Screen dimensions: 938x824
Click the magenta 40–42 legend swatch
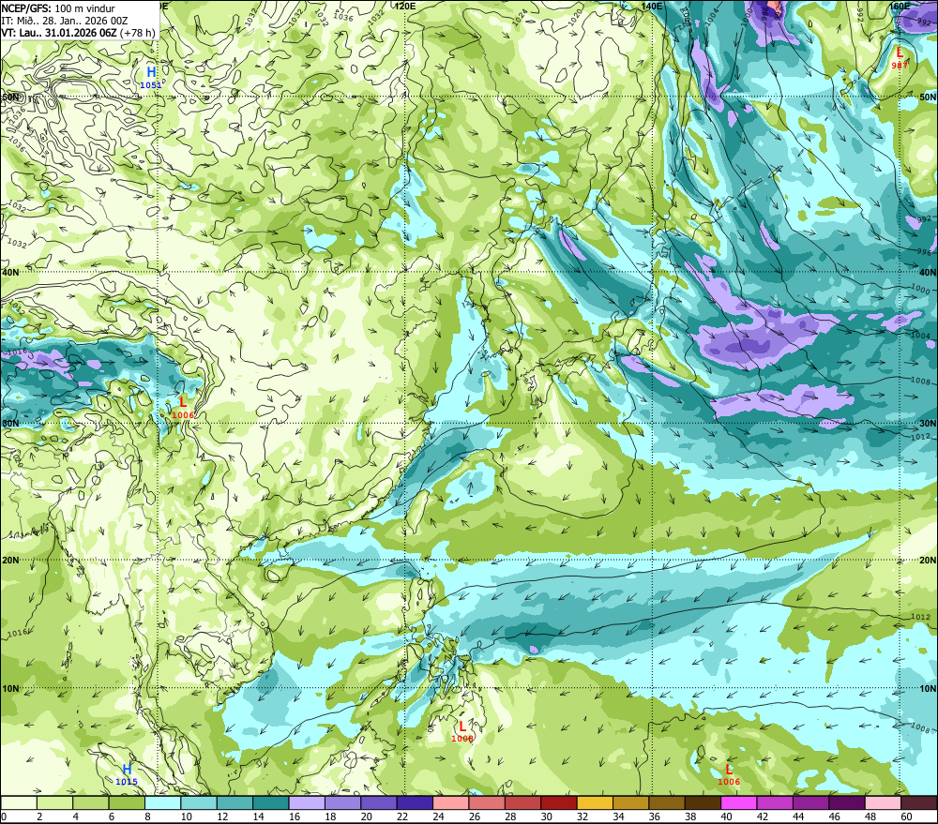pyautogui.click(x=739, y=803)
